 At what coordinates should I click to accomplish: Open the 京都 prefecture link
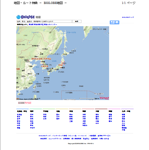click(84, 117)
